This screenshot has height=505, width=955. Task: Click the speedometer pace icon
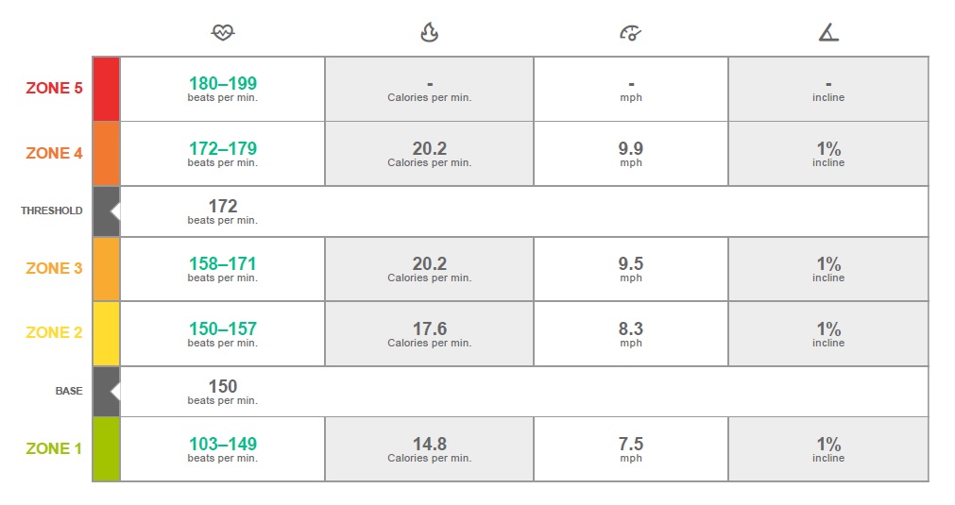point(630,33)
